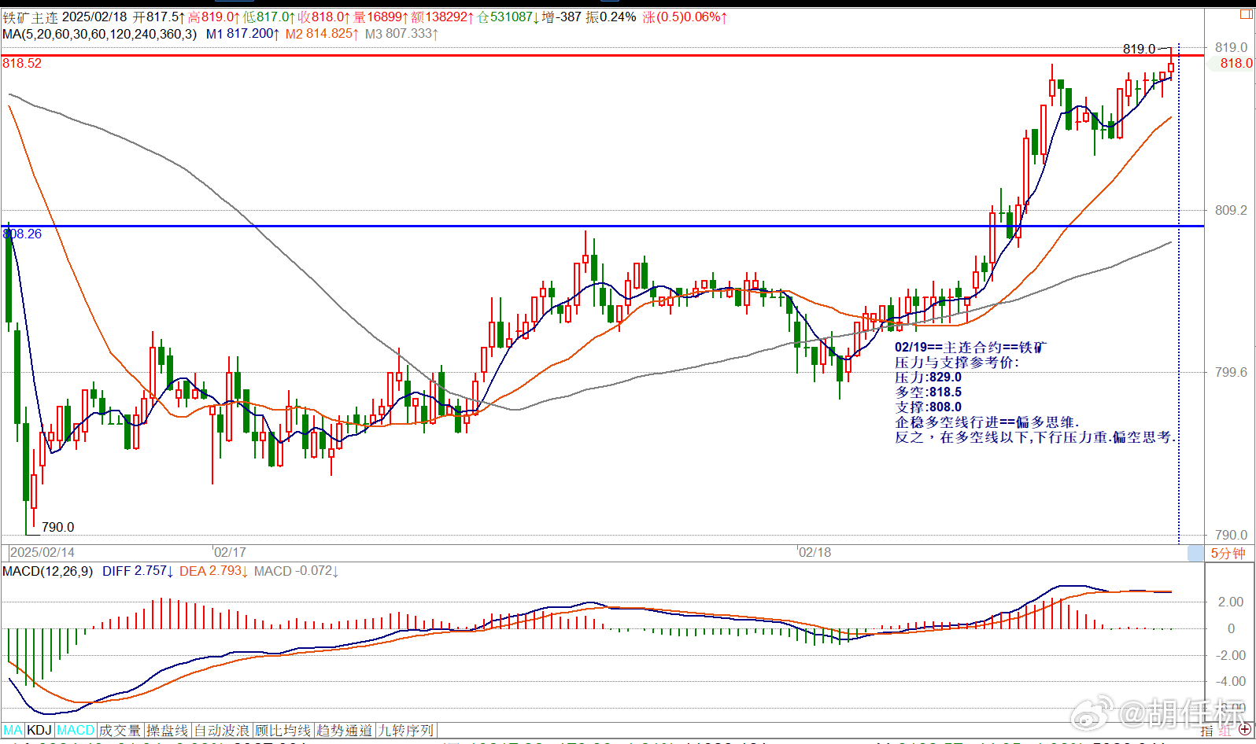The image size is (1256, 744).
Task: Click the volume value 量16899
Action: click(380, 17)
